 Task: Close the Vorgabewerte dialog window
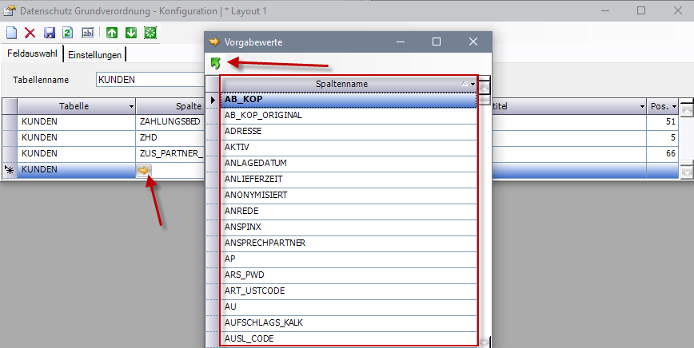click(473, 42)
